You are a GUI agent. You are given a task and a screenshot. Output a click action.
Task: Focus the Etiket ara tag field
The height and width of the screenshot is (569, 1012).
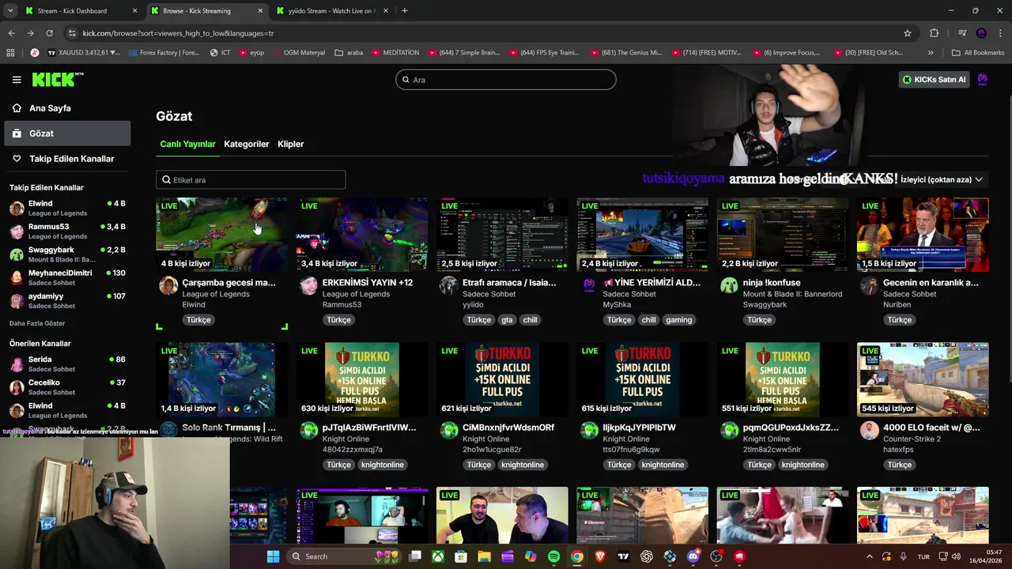click(251, 180)
